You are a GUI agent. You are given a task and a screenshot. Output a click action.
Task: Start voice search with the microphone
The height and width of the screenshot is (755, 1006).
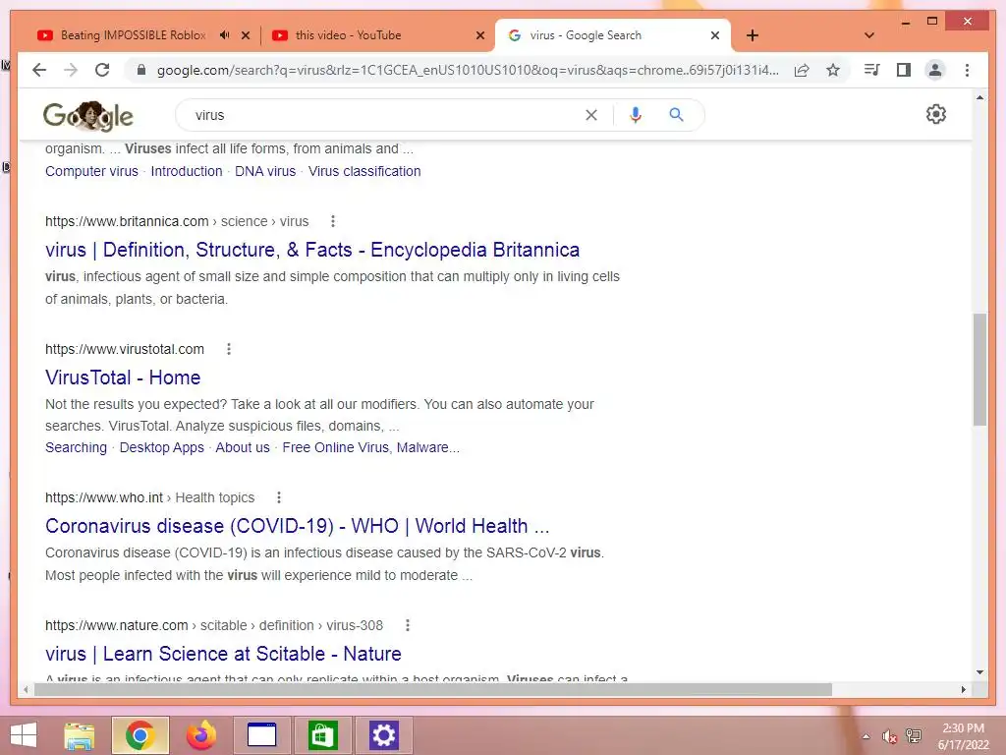pyautogui.click(x=636, y=115)
